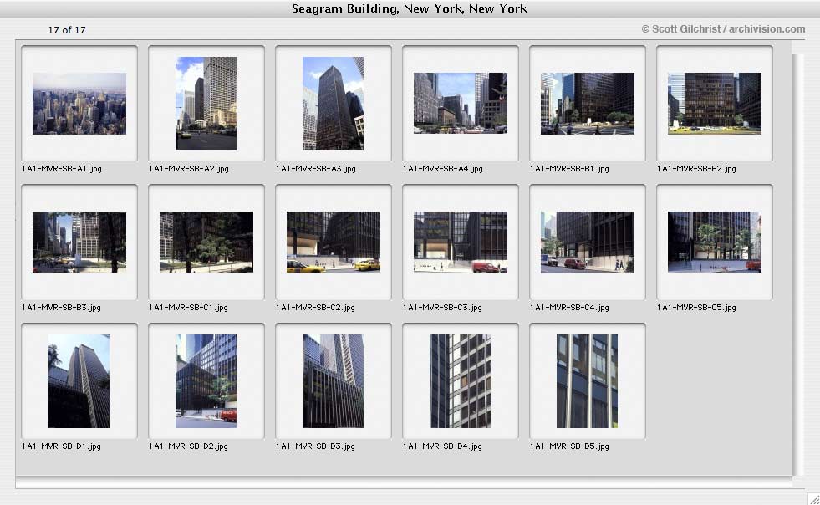Image resolution: width=820 pixels, height=505 pixels.
Task: Select thumbnail 1A1-MVR-SB-C3 with red van
Action: tap(461, 242)
